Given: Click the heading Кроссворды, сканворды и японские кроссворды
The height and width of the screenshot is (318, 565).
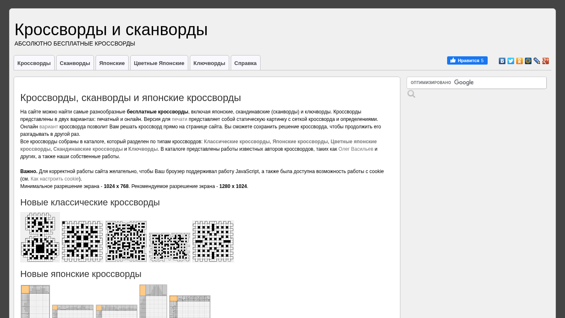Looking at the screenshot, I should (x=131, y=98).
